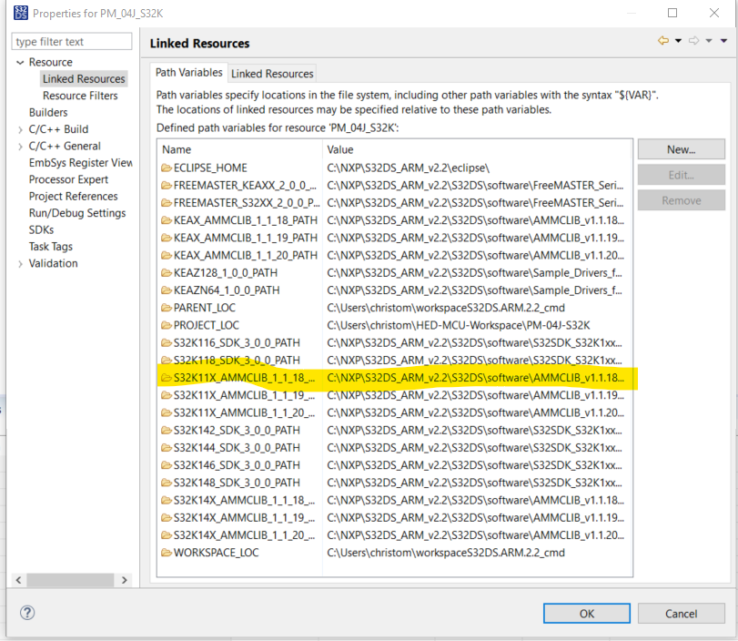Click the KEAZN64_1_0_0_PATH folder icon
This screenshot has height=641, width=738.
[x=167, y=290]
